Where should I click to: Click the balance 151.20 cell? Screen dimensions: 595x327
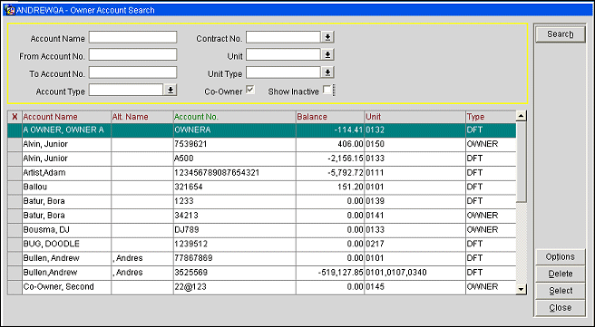tap(330, 188)
